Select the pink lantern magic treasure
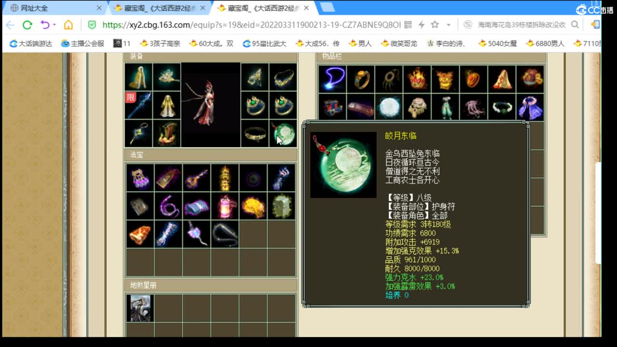This screenshot has width=617, height=347. 225,206
